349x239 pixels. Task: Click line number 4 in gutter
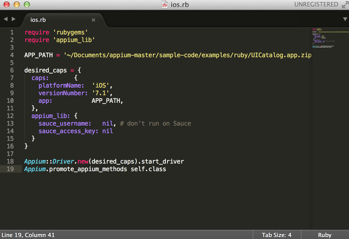(12, 55)
